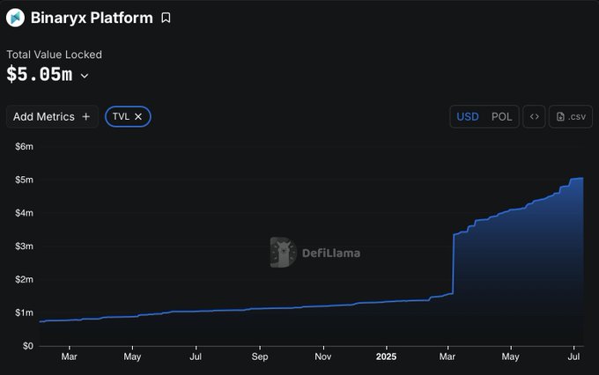Click the Binaryx Platform logo icon
Screen dimensions: 599x375
coord(15,18)
